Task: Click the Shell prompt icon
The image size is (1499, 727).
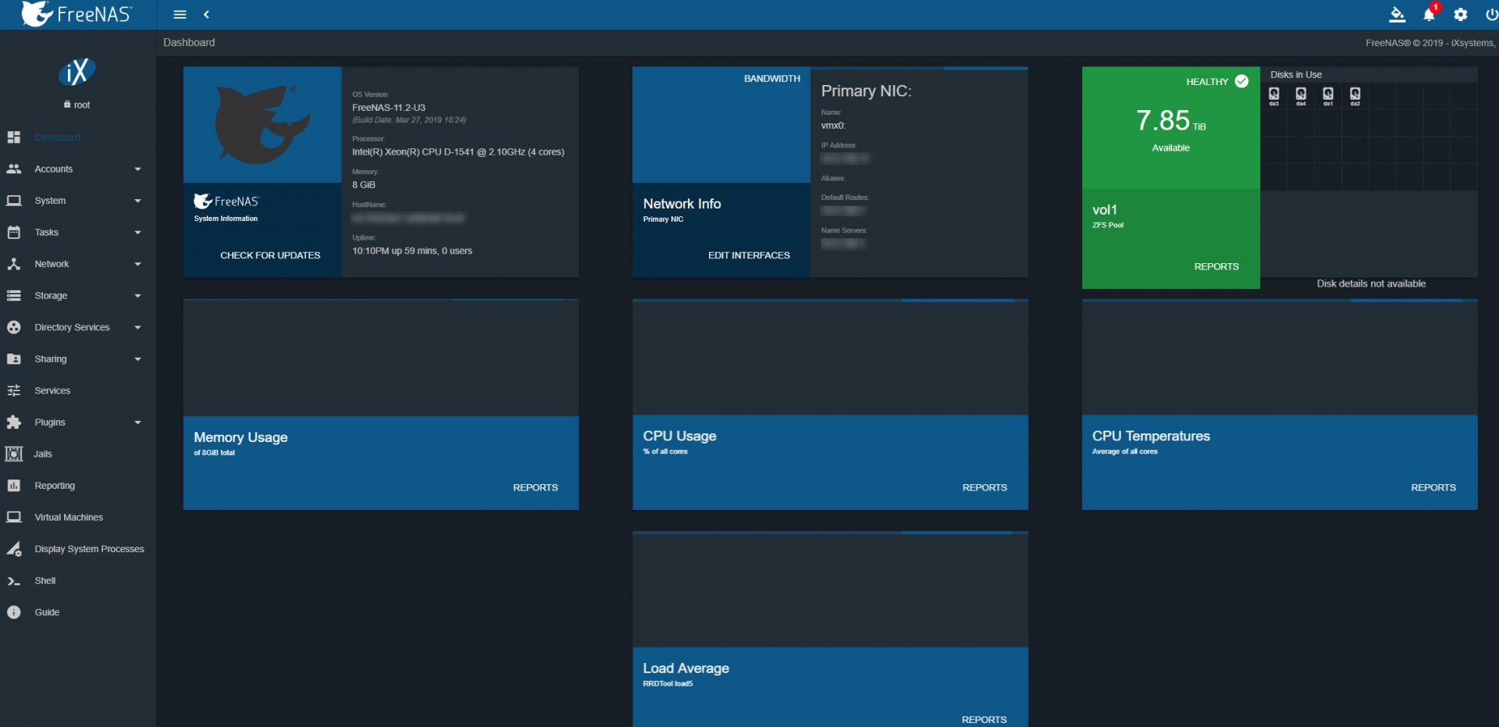Action: click(13, 581)
